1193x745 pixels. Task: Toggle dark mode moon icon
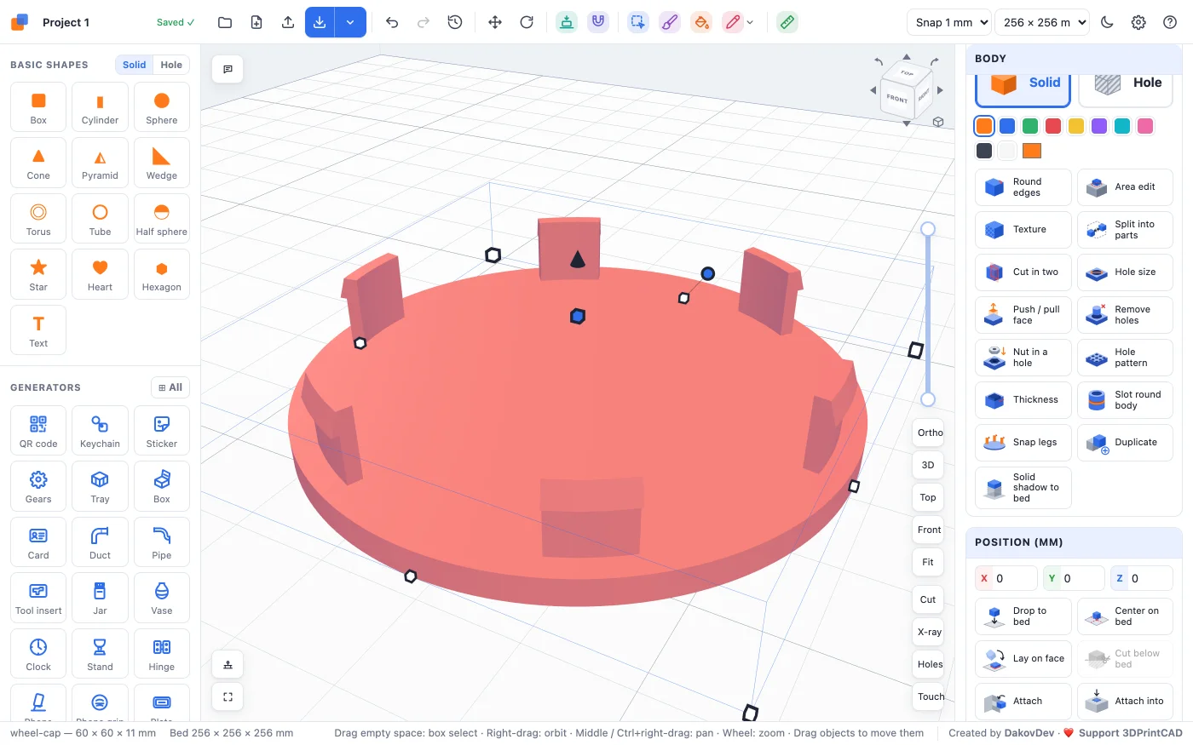point(1107,22)
